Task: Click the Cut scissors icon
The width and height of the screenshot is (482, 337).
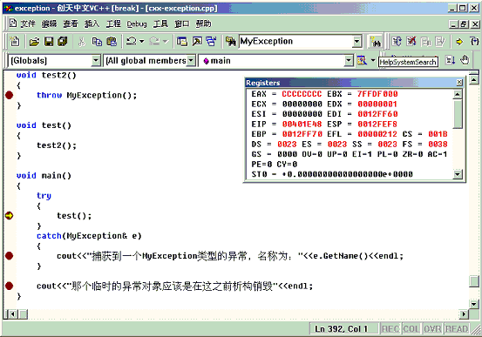Action: [x=81, y=41]
